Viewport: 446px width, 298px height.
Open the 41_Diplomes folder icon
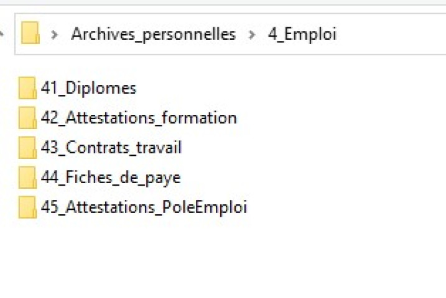(27, 88)
